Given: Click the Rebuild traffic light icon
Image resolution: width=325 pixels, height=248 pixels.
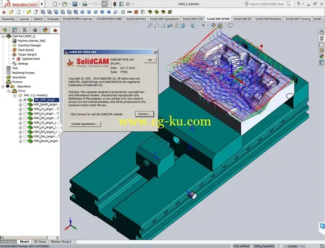Looking at the screenshot, I should click(x=115, y=4).
